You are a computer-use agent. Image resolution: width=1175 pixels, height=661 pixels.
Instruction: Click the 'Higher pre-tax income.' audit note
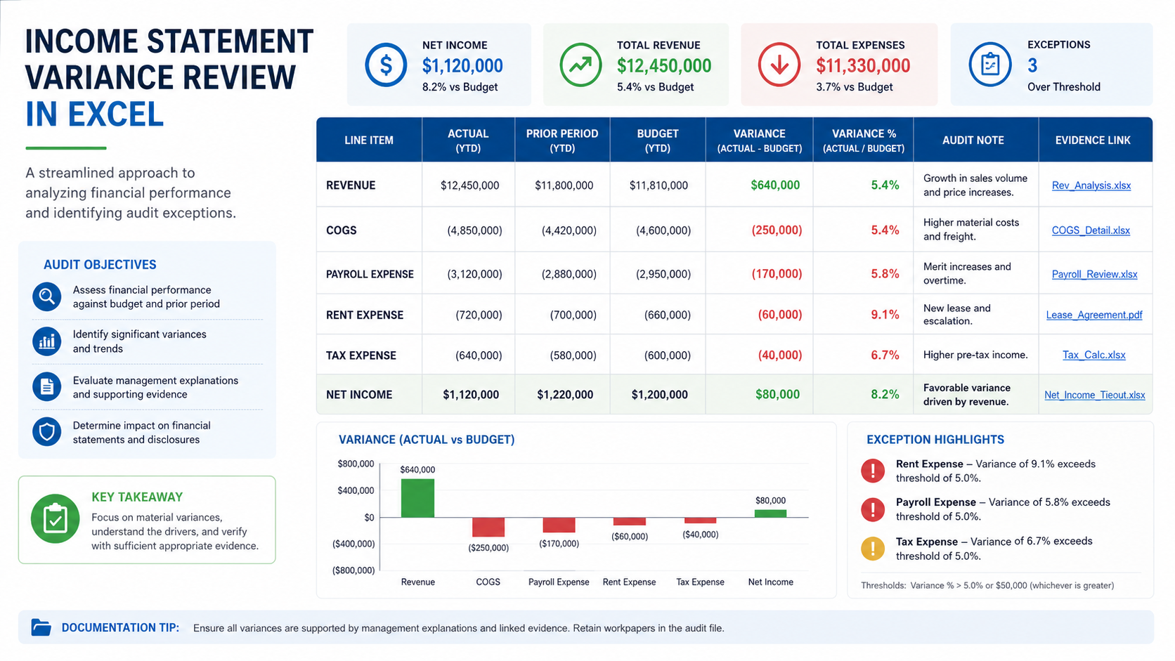pyautogui.click(x=975, y=355)
